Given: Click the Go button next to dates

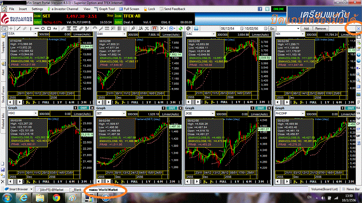Looking at the screenshot, I should [x=272, y=29].
